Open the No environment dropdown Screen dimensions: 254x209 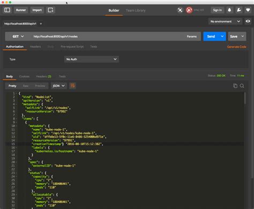click(x=225, y=21)
